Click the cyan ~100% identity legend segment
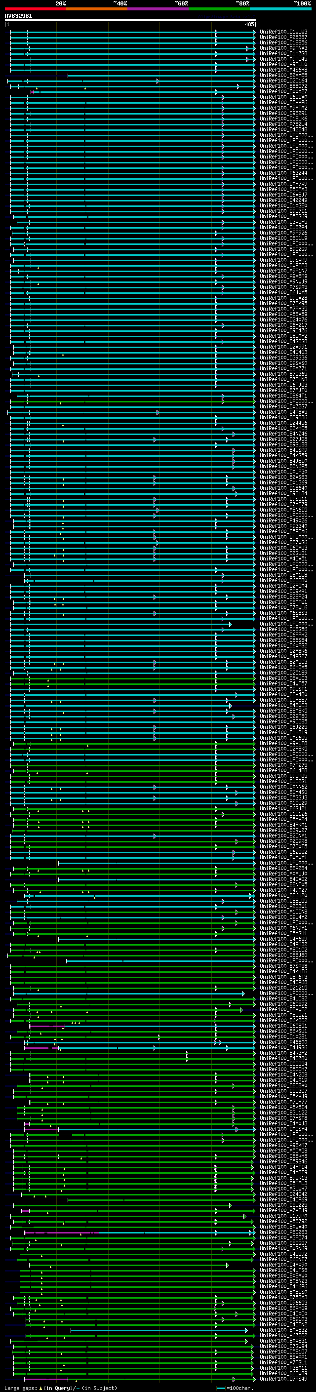 pyautogui.click(x=280, y=9)
